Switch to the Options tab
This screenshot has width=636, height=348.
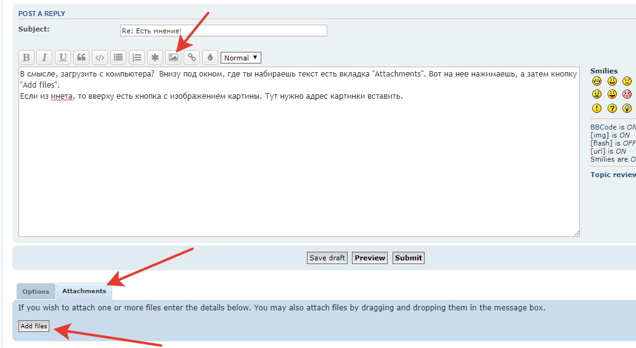click(x=36, y=291)
